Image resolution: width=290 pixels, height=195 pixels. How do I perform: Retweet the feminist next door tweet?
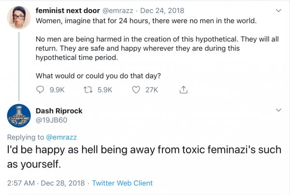88,89
